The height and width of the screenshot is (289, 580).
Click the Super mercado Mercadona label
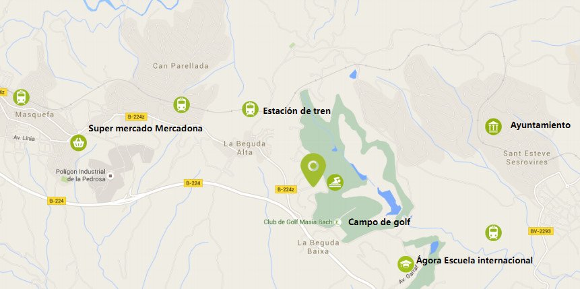146,129
